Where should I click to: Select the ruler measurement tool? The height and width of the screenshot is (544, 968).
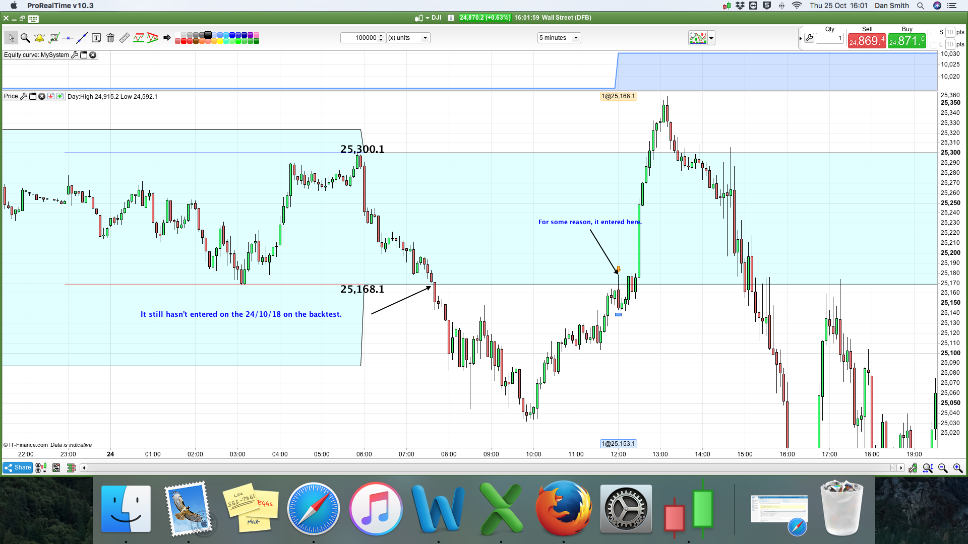point(125,38)
